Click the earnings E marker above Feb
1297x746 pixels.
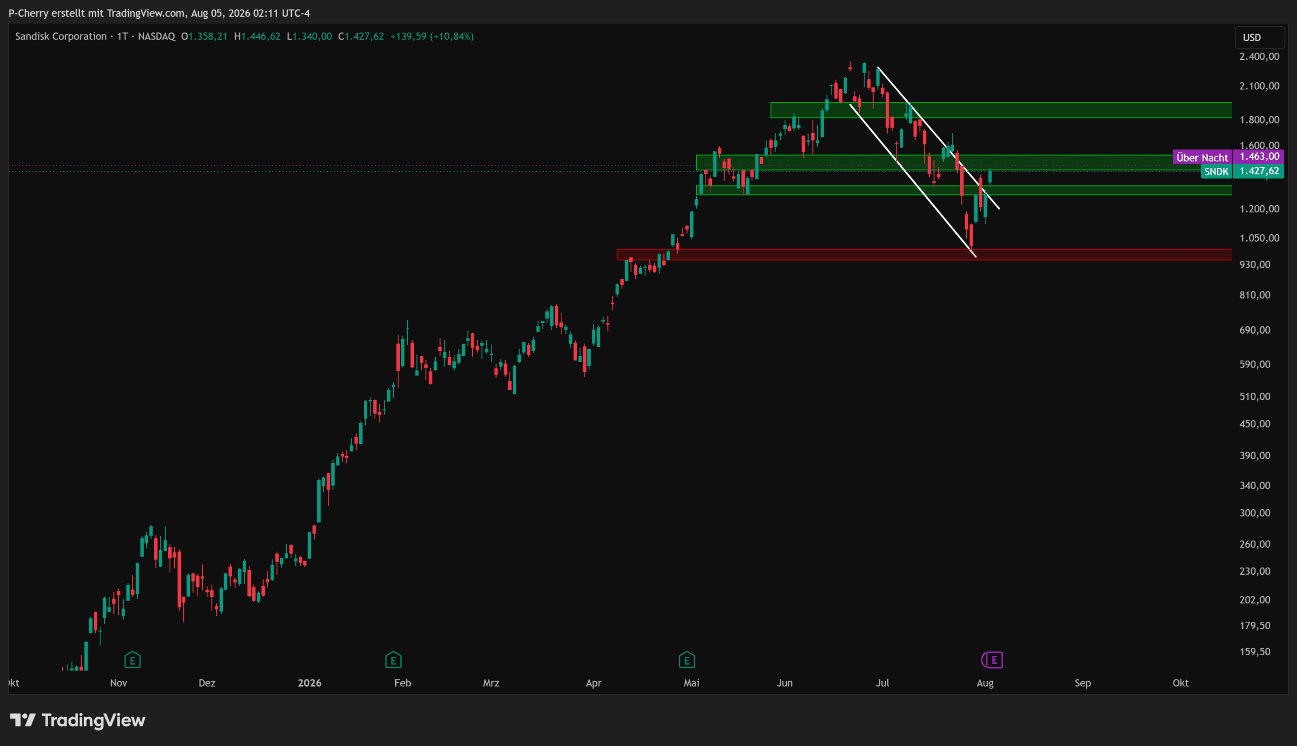tap(393, 660)
